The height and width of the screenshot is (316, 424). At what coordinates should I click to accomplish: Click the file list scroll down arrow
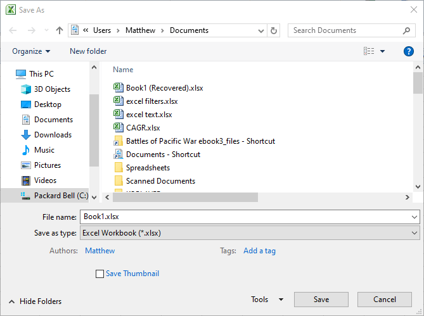[x=418, y=187]
